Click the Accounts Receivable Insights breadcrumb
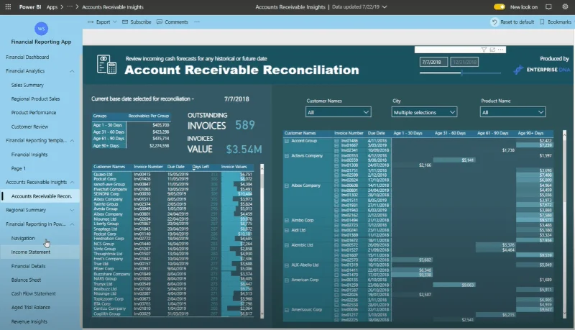The width and height of the screenshot is (575, 330). pyautogui.click(x=113, y=7)
